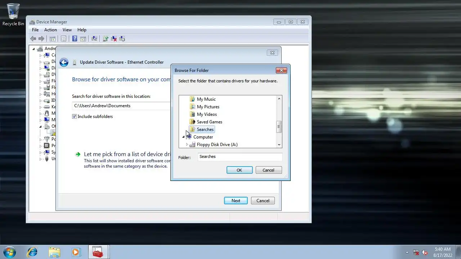The height and width of the screenshot is (259, 461).
Task: Collapse the root Andrew node in Device Manager
Action: (x=33, y=49)
